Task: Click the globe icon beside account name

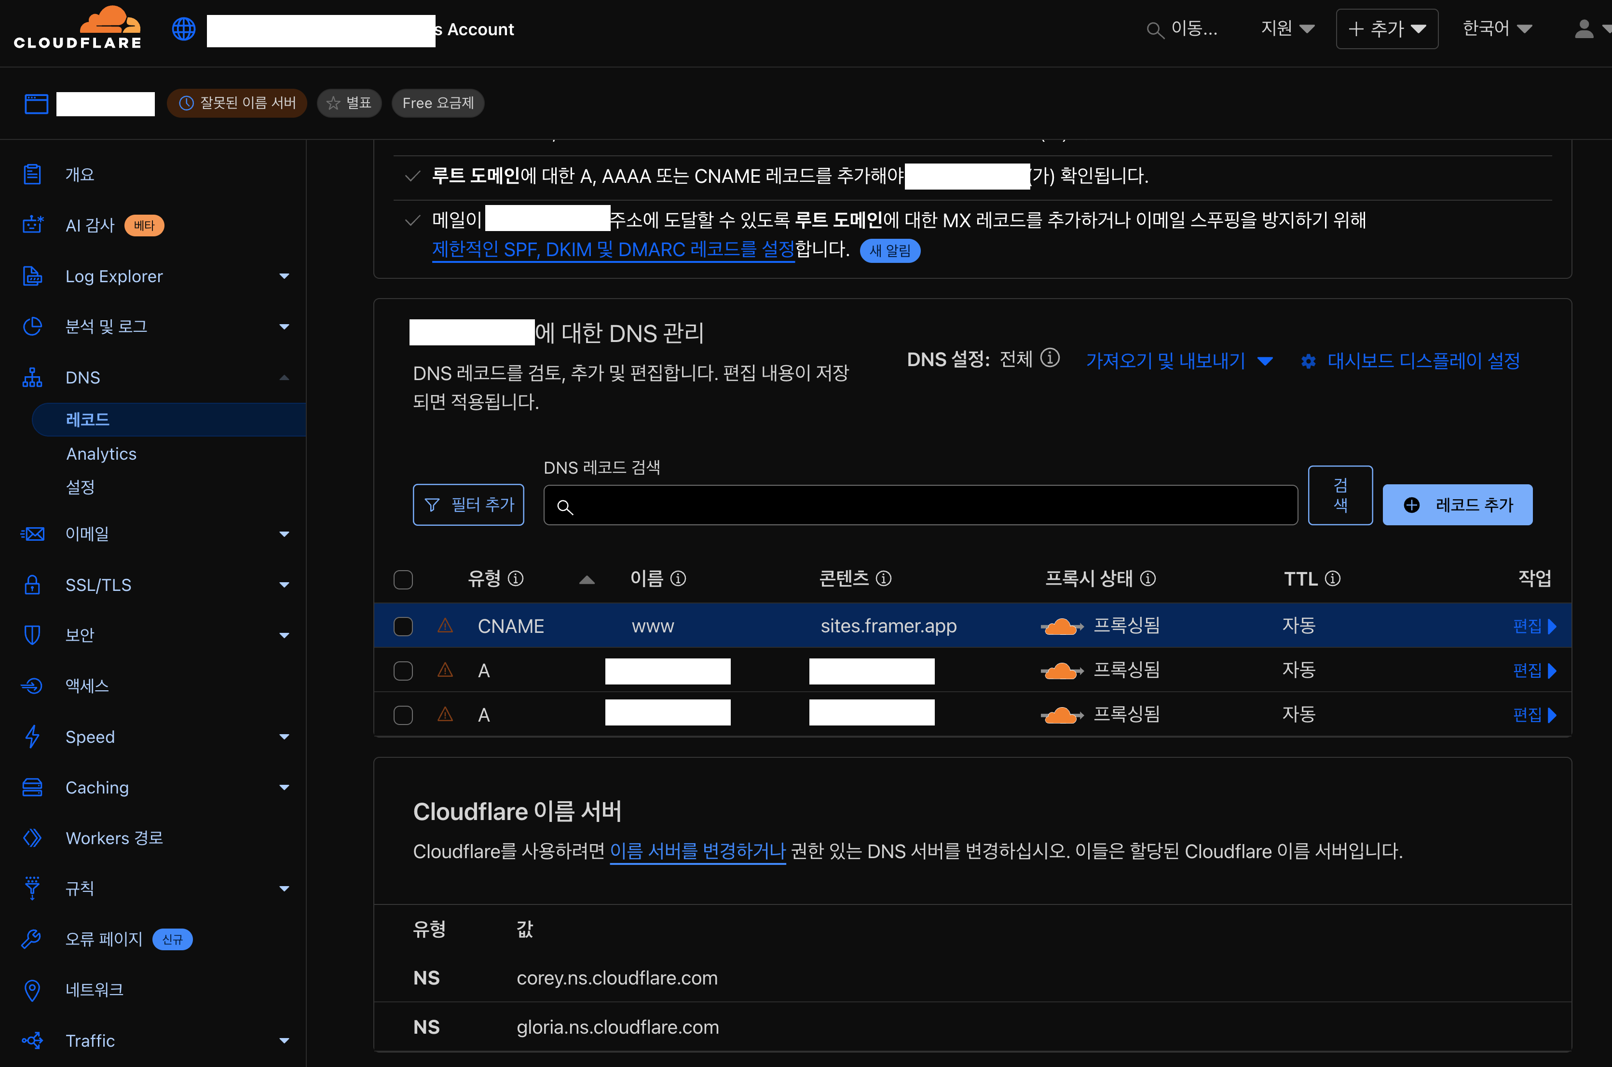Action: click(183, 28)
